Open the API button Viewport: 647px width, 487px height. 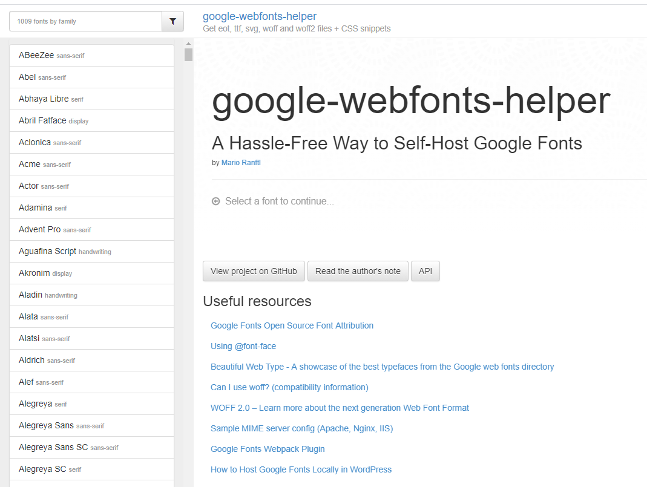(x=425, y=271)
